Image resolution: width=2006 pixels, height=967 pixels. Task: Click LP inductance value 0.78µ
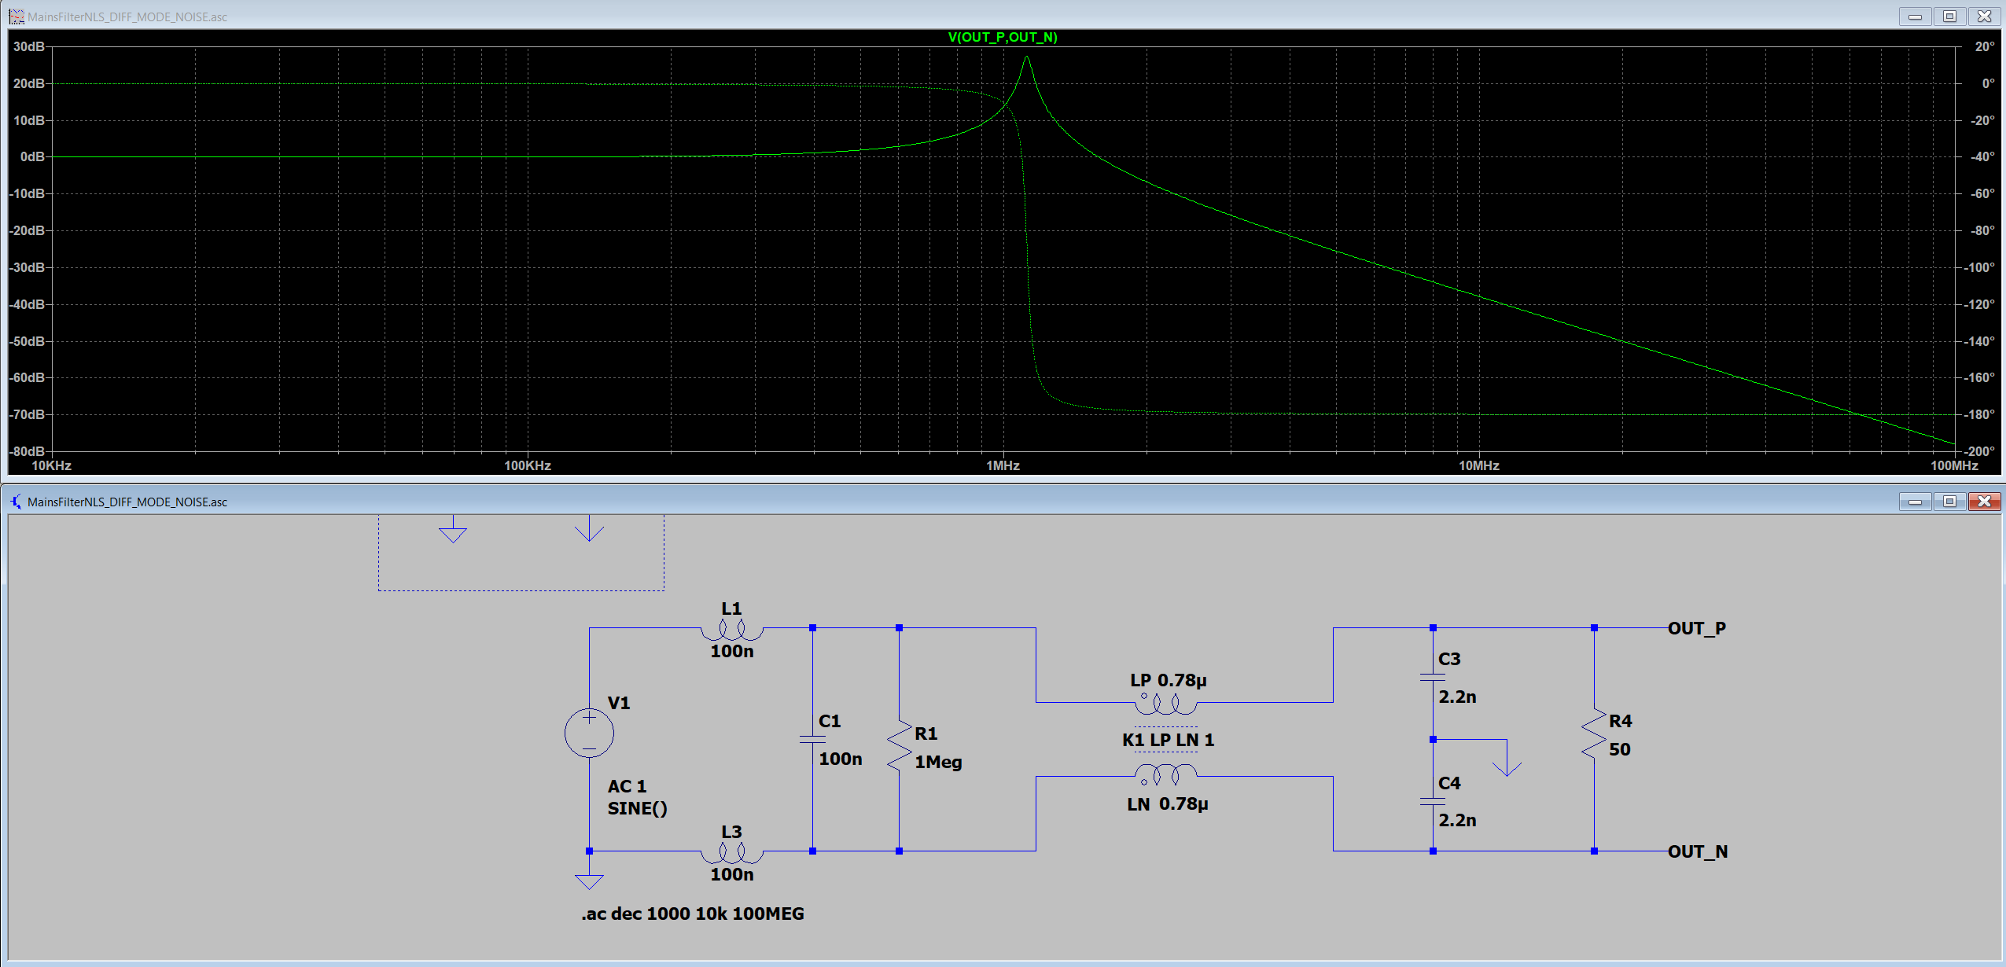coord(1182,680)
